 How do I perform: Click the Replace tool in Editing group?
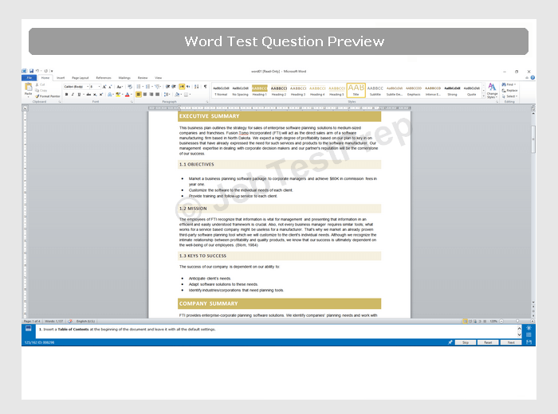coord(510,90)
